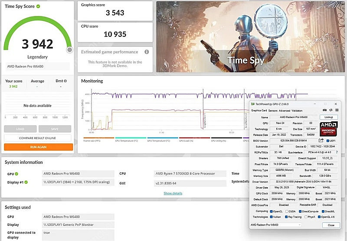Click COMPARE RESULT ONLINE

38,138
